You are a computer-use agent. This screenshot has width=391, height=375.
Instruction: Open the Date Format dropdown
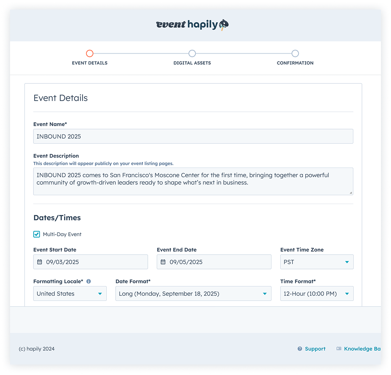(x=193, y=294)
